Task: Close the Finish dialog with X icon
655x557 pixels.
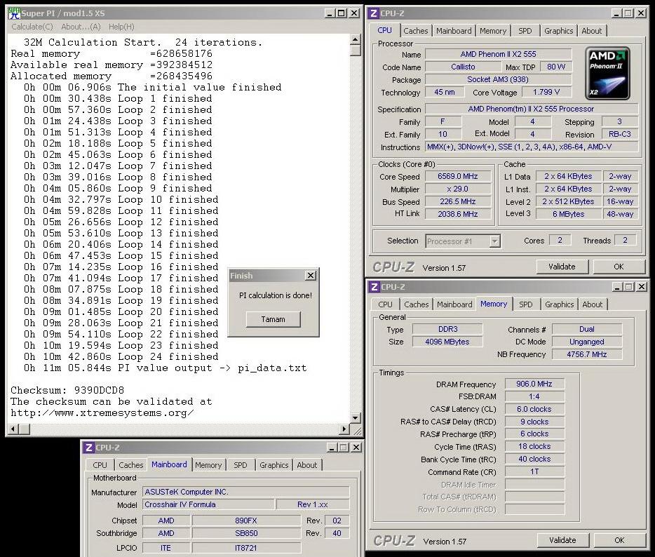Action: click(x=311, y=276)
